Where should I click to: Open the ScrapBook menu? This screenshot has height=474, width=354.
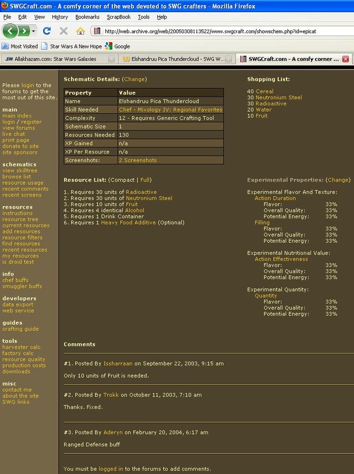(119, 17)
